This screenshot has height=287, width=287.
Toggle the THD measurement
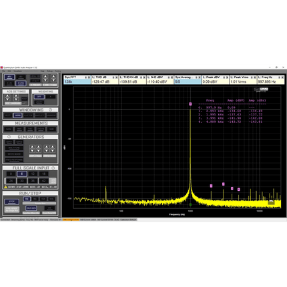(x=30, y=129)
